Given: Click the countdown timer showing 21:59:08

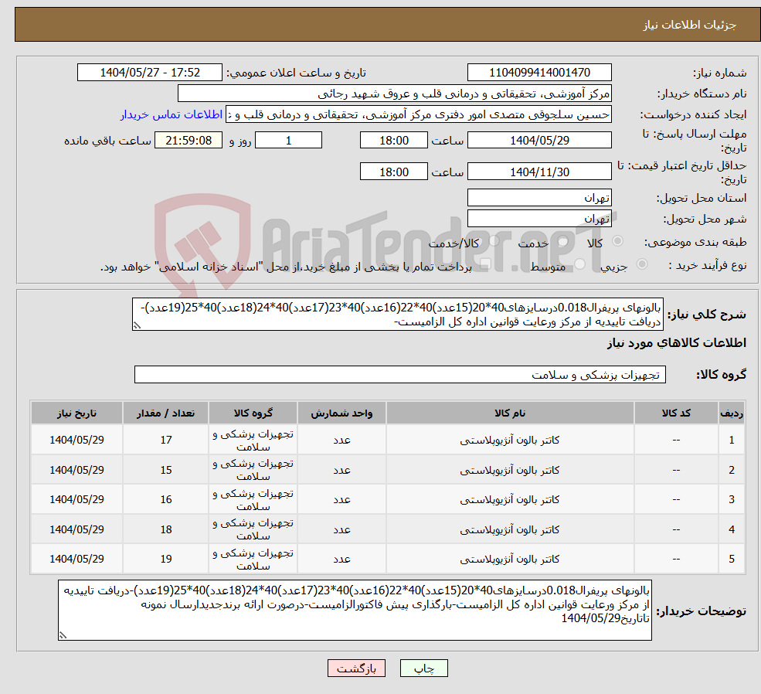Looking at the screenshot, I should click(187, 140).
